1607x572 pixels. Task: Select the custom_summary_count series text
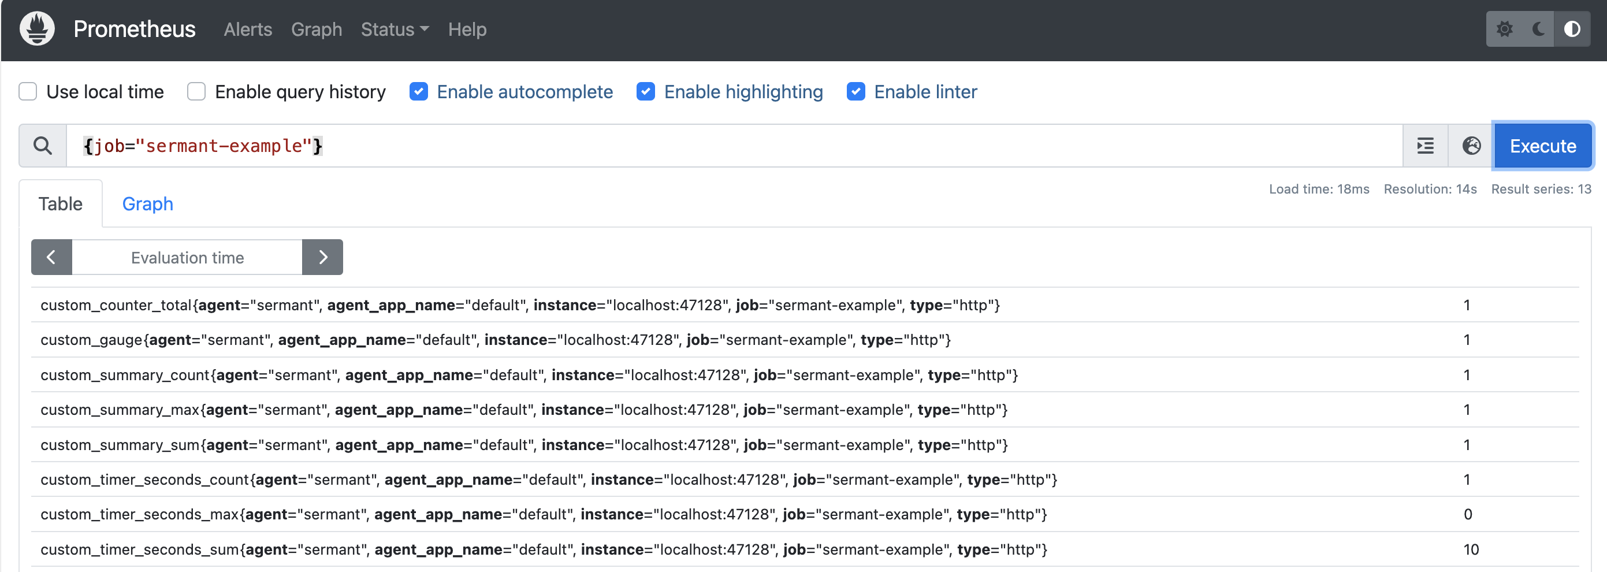(529, 375)
